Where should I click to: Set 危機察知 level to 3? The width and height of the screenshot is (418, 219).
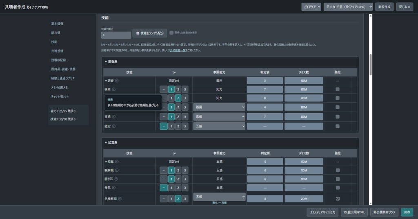tap(185, 199)
